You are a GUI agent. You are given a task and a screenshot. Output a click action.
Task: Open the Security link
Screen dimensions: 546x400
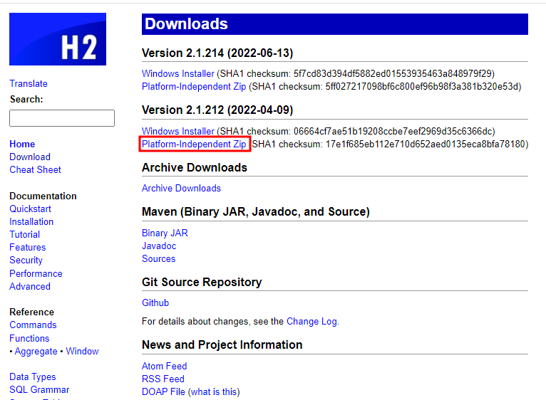coord(26,260)
